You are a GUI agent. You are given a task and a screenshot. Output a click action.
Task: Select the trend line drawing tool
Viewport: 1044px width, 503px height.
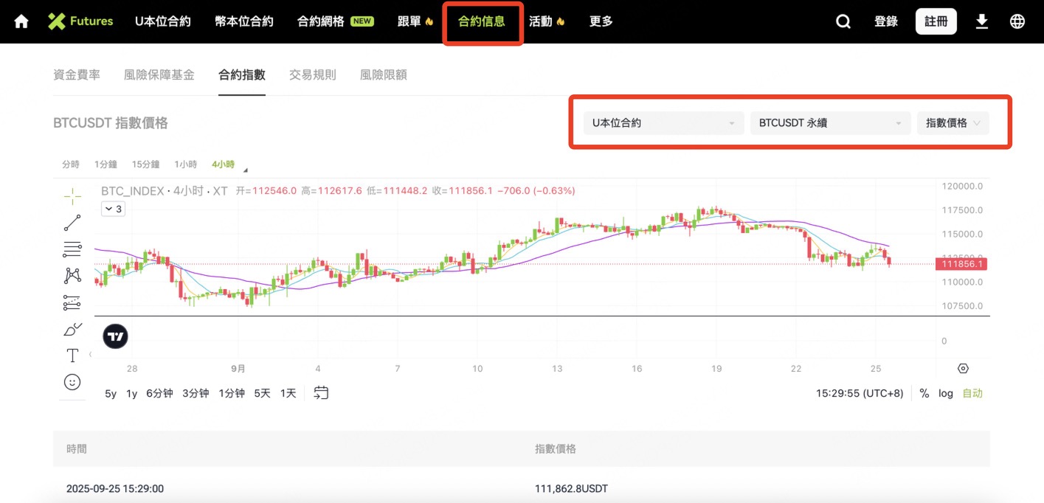72,223
